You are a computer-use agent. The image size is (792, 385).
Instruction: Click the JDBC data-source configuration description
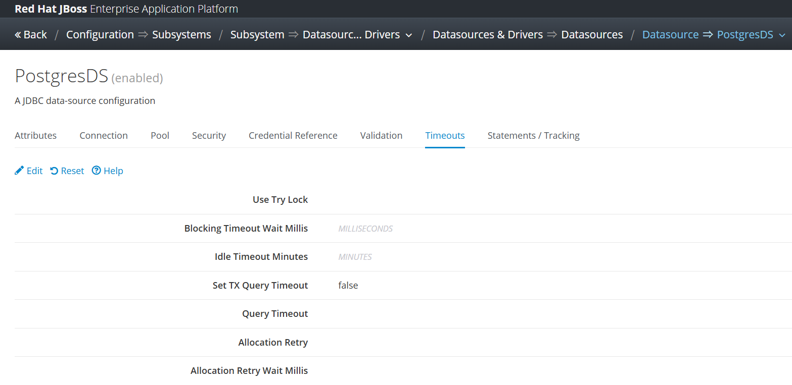[x=85, y=100]
